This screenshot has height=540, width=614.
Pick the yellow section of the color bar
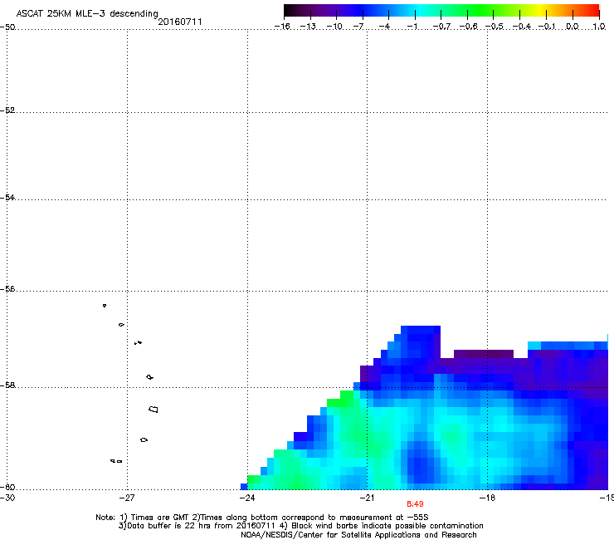click(541, 11)
